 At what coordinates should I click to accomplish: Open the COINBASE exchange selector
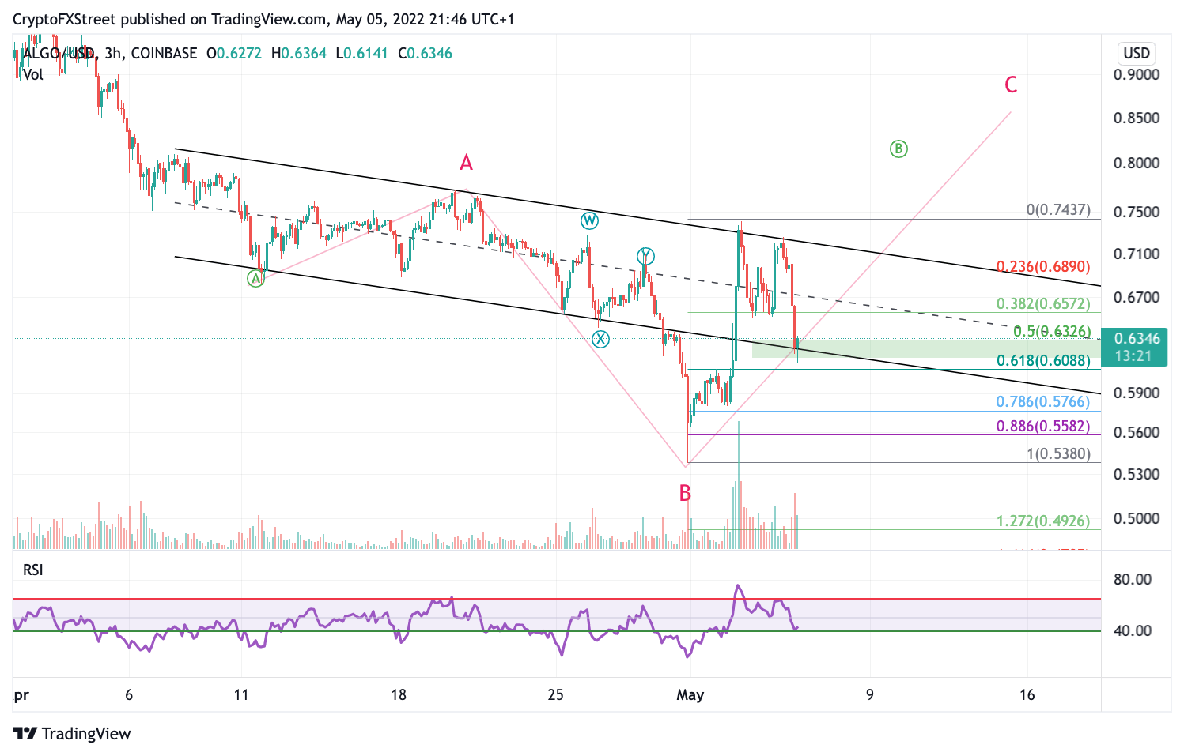point(163,54)
